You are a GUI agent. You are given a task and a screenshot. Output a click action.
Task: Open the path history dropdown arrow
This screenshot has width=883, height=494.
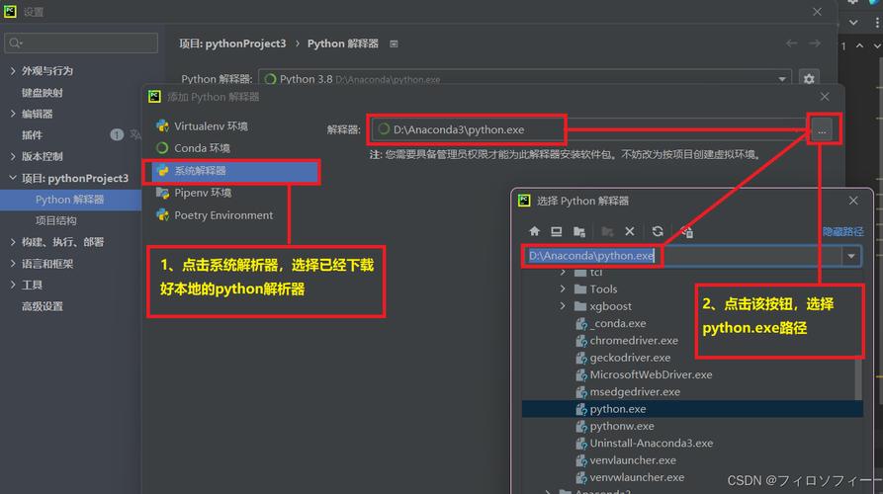click(851, 256)
